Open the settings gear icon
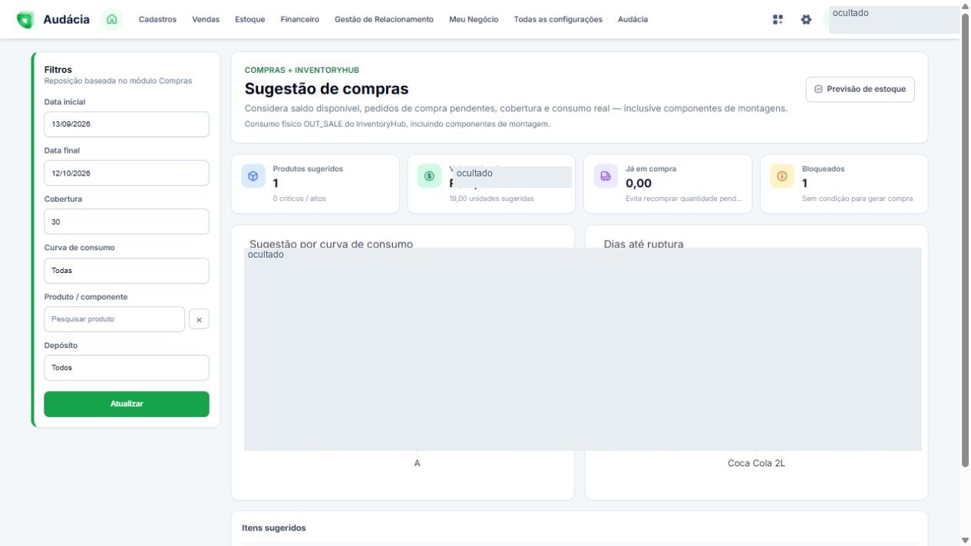The image size is (971, 546). click(x=806, y=20)
